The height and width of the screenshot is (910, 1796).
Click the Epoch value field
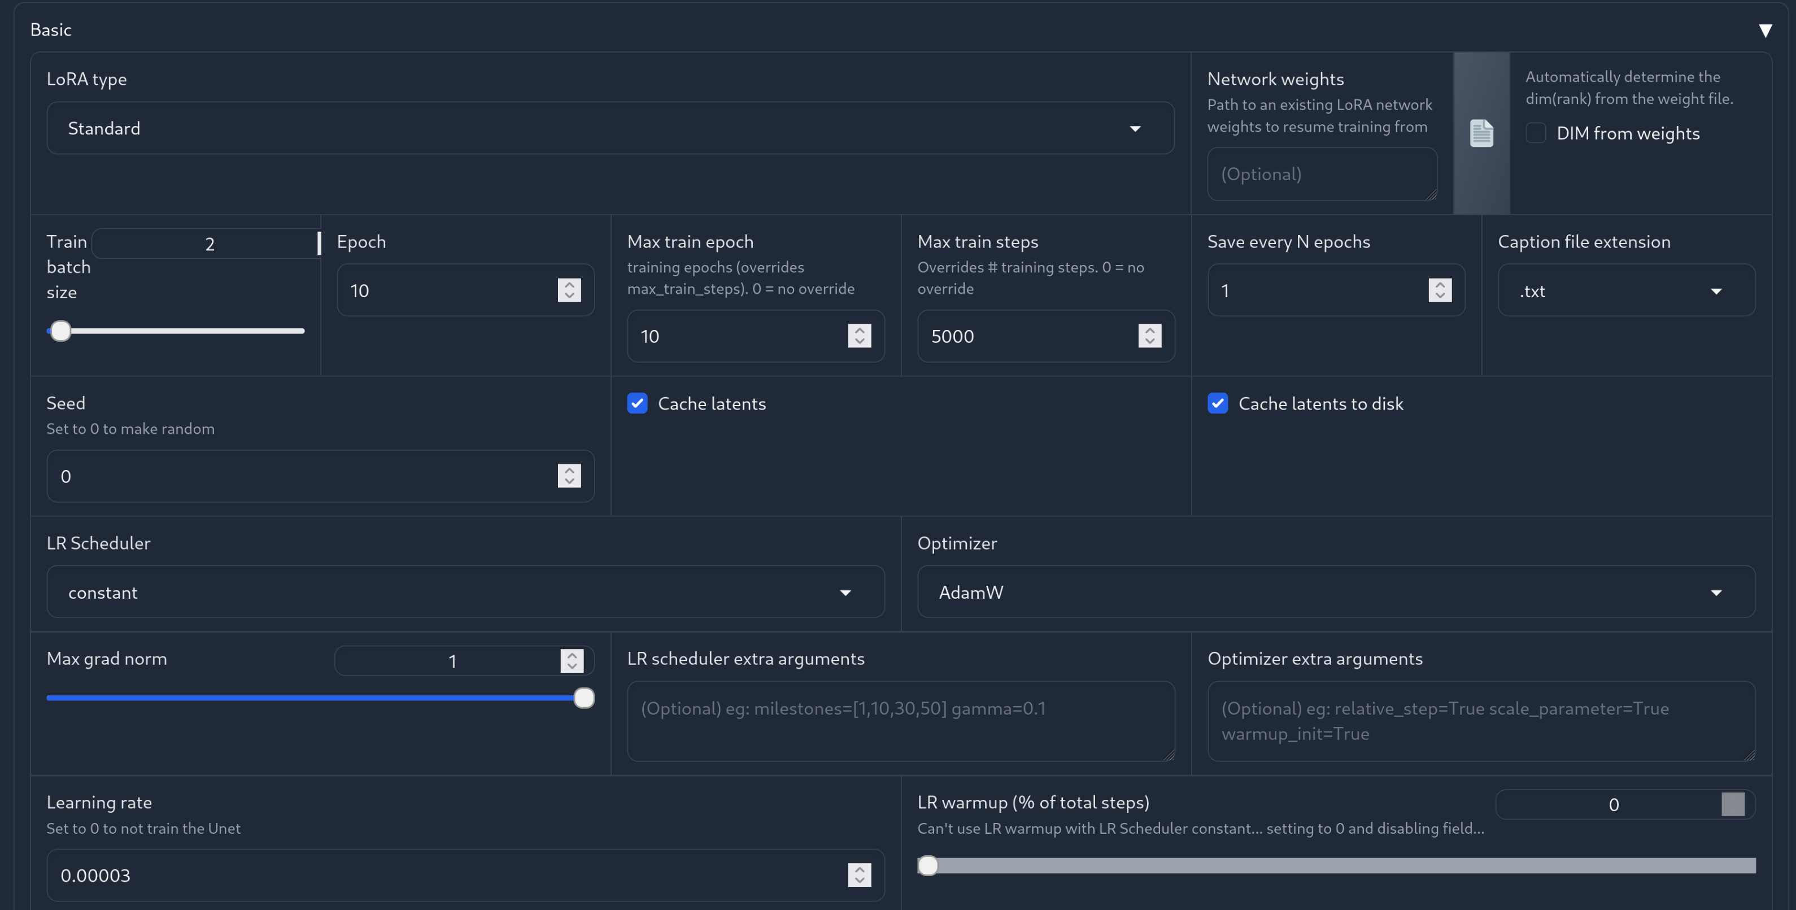pyautogui.click(x=465, y=290)
